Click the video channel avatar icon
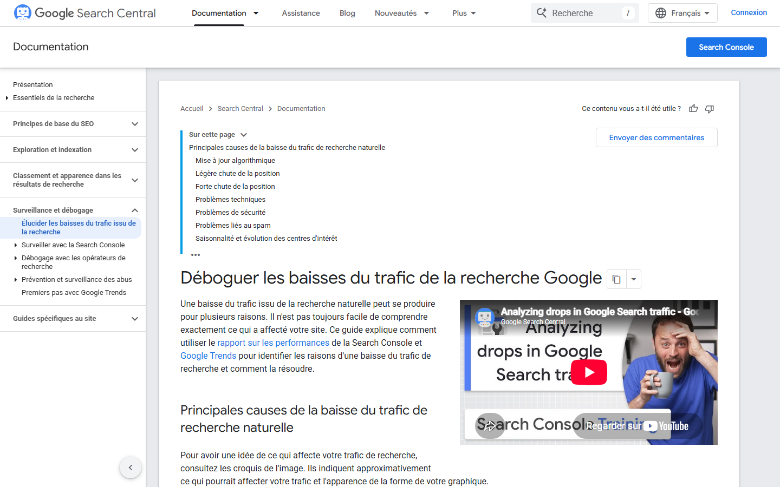 pyautogui.click(x=484, y=317)
